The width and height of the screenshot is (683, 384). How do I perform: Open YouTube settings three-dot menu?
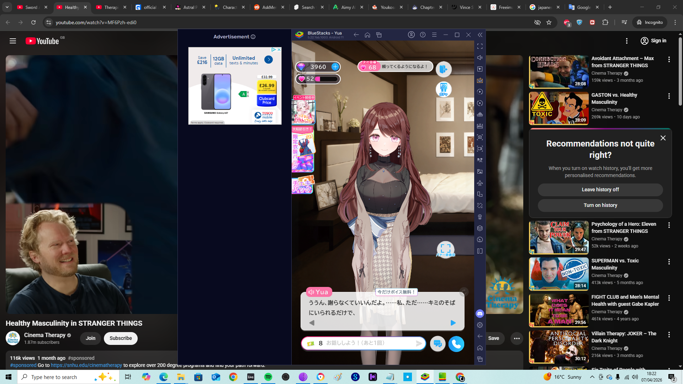click(627, 41)
